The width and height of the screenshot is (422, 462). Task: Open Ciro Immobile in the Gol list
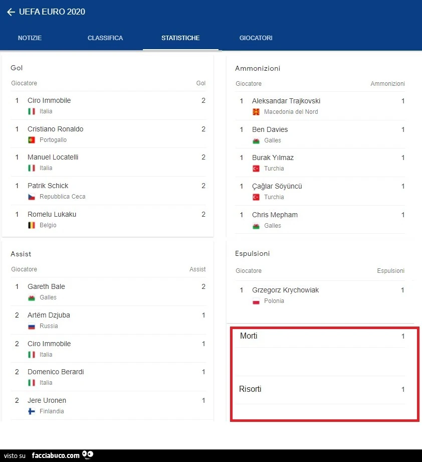[x=49, y=100]
